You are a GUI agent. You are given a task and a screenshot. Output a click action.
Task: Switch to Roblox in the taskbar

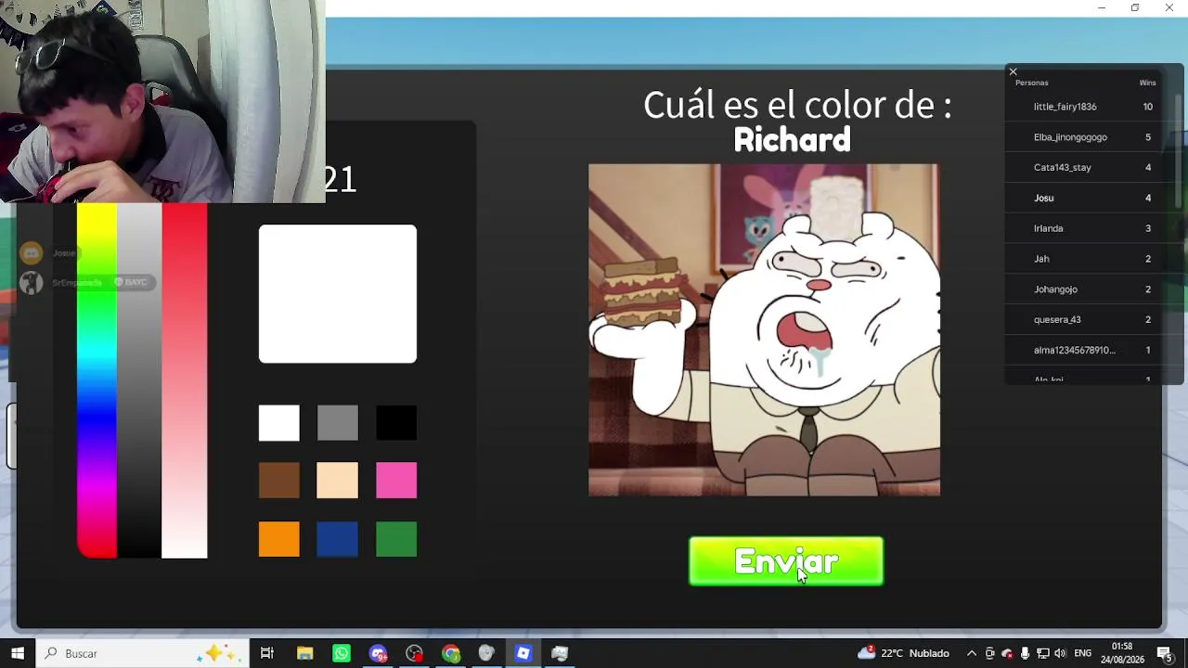523,653
